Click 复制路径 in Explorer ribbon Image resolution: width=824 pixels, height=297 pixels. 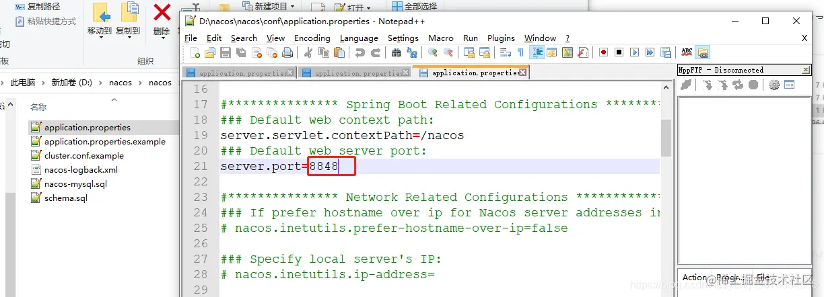point(37,6)
